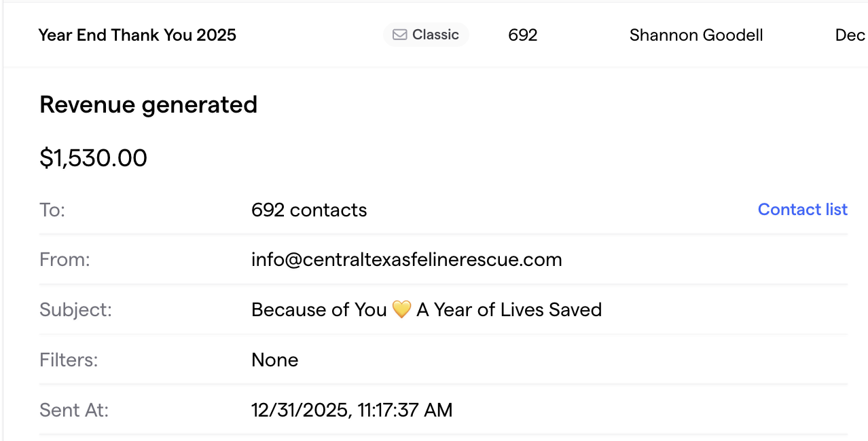Click the To: field label
Screen dimensions: 868x441
(x=52, y=210)
